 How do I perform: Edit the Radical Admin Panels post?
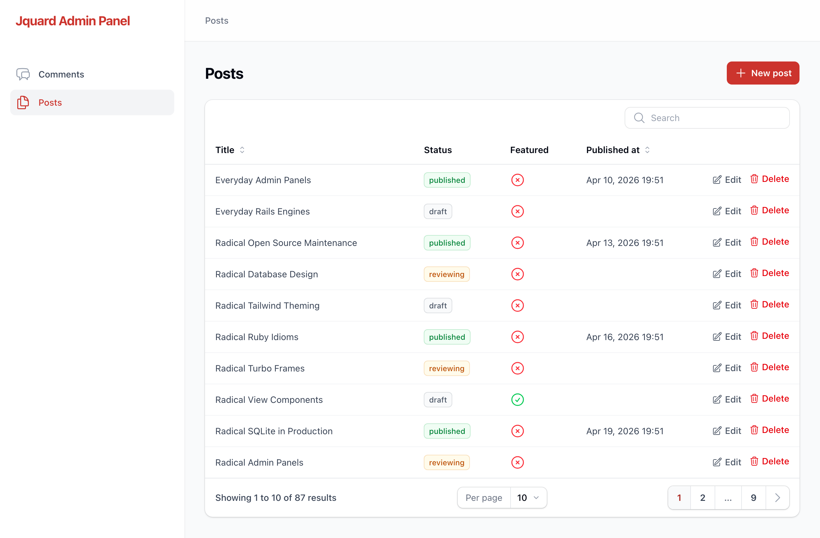727,462
